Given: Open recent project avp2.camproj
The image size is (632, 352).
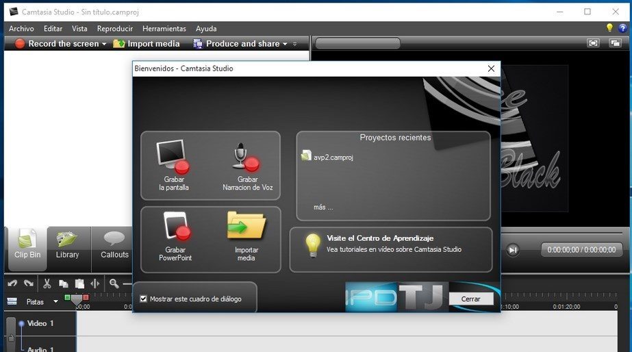Looking at the screenshot, I should pos(333,158).
